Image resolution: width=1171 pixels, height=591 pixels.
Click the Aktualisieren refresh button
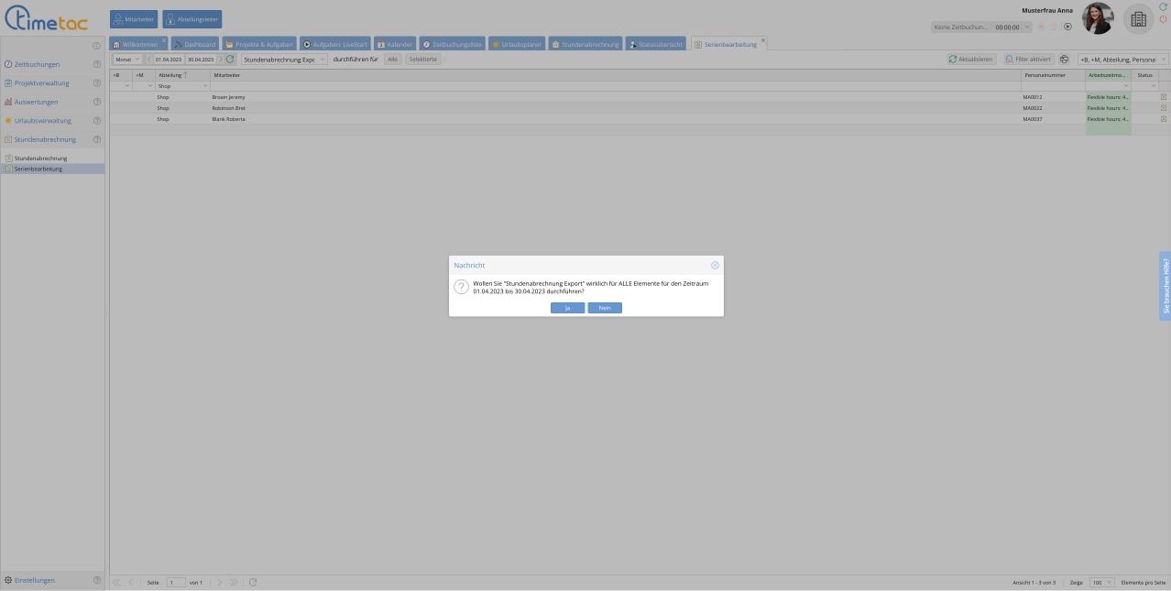[x=971, y=59]
